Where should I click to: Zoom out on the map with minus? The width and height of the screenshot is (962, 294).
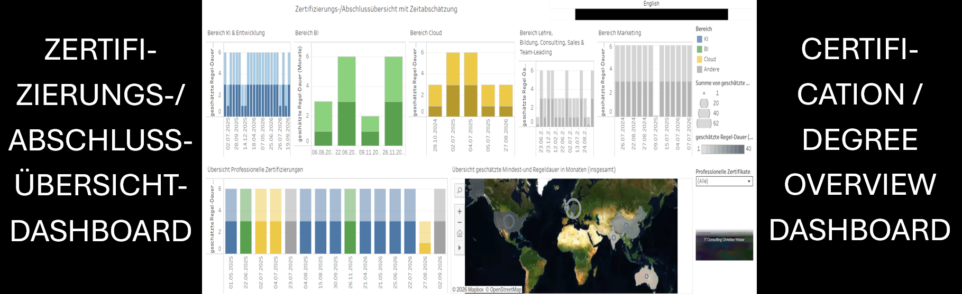point(459,222)
